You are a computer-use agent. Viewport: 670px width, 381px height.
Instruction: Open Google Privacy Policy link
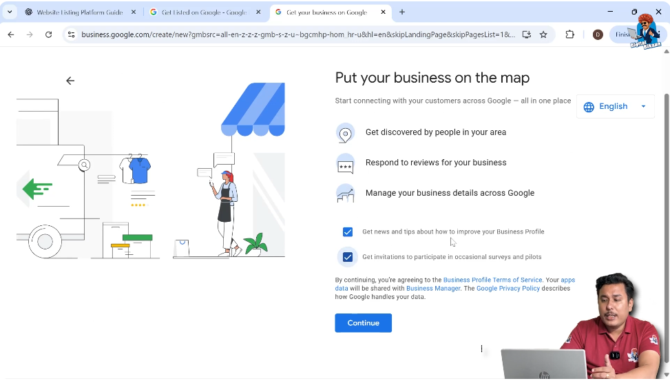[508, 288]
